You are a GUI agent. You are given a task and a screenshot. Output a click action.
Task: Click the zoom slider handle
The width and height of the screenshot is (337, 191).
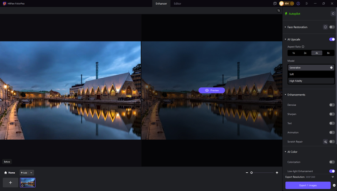click(251, 173)
